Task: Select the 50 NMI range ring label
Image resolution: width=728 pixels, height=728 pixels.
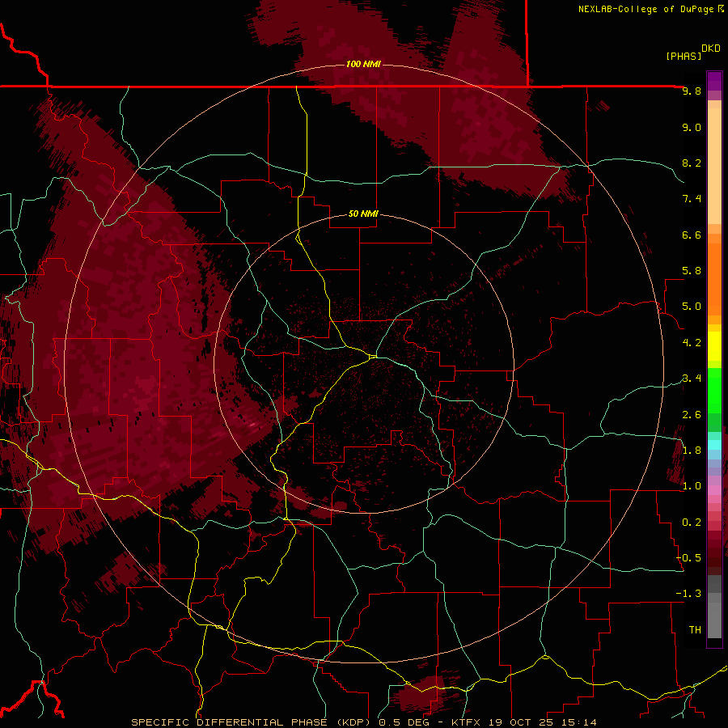Action: click(363, 214)
